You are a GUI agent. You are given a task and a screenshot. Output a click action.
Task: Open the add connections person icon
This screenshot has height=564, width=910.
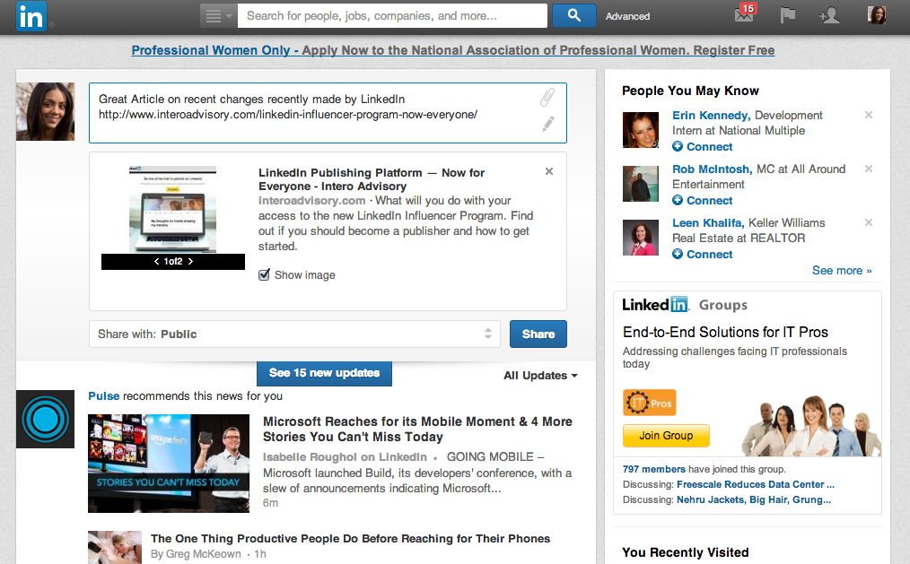[829, 15]
